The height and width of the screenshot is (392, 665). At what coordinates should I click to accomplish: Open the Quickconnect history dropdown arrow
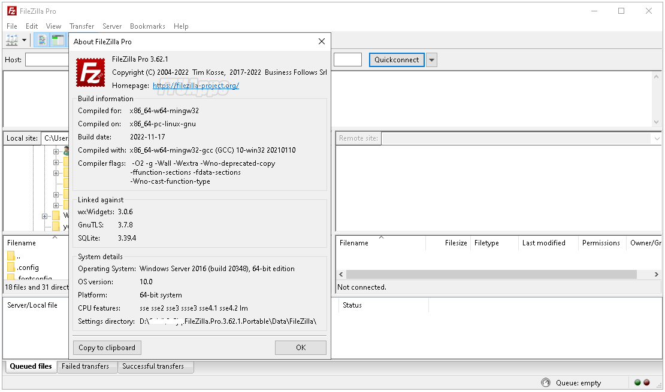click(431, 60)
